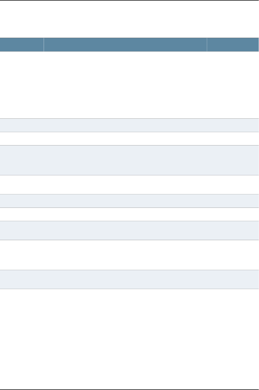Click the right-most header cell of the table
The width and height of the screenshot is (259, 390).
tap(233, 45)
